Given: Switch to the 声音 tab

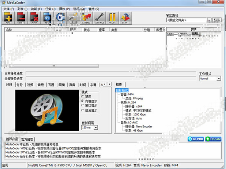Looking at the screenshot, I should pyautogui.click(x=72, y=85).
